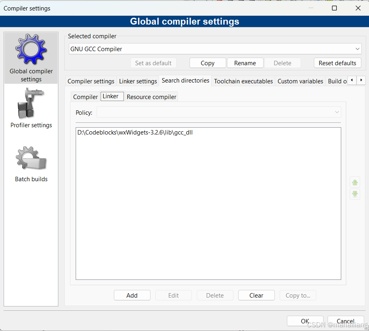Select the Linker sub-tab
This screenshot has height=331, width=369.
(112, 96)
